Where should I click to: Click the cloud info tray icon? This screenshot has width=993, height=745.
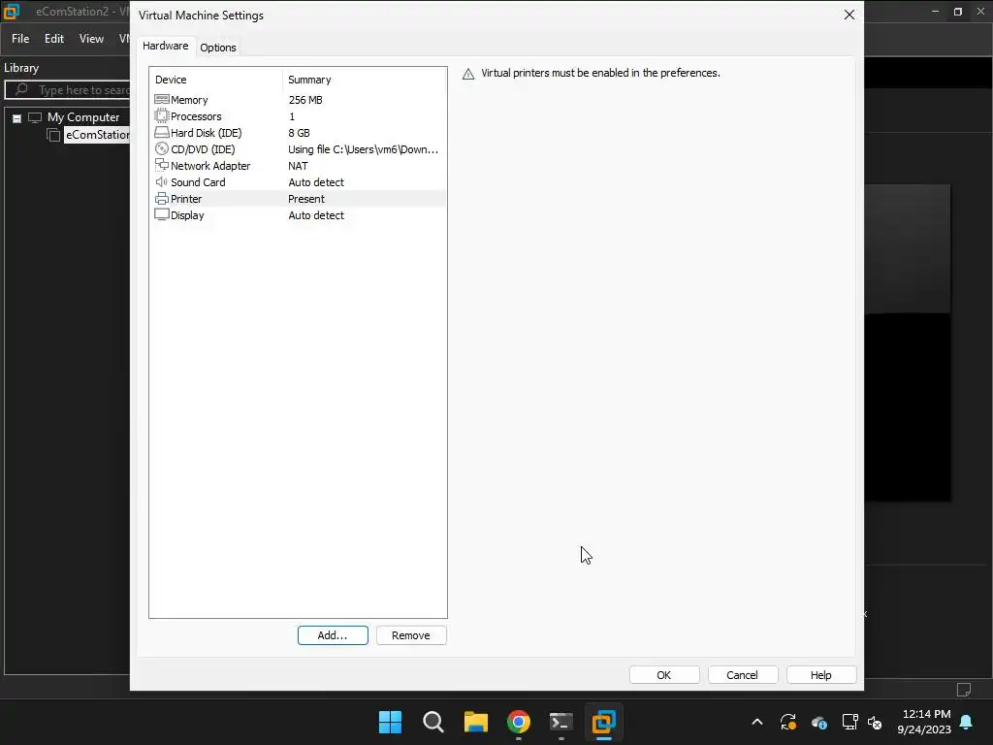[818, 722]
